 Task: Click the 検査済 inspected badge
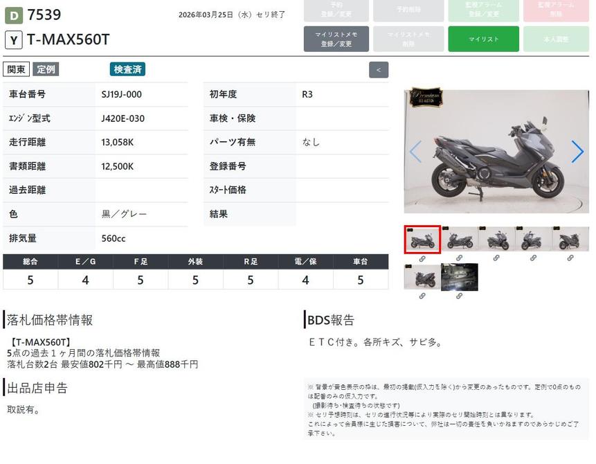127,69
